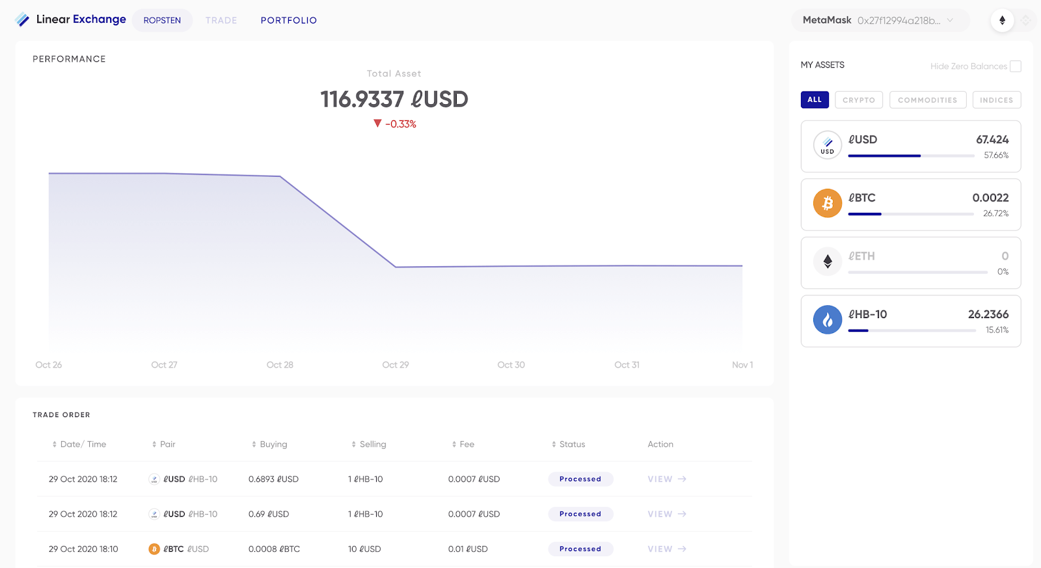The width and height of the screenshot is (1041, 568).
Task: Select the COMMODITIES asset filter
Action: (x=928, y=100)
